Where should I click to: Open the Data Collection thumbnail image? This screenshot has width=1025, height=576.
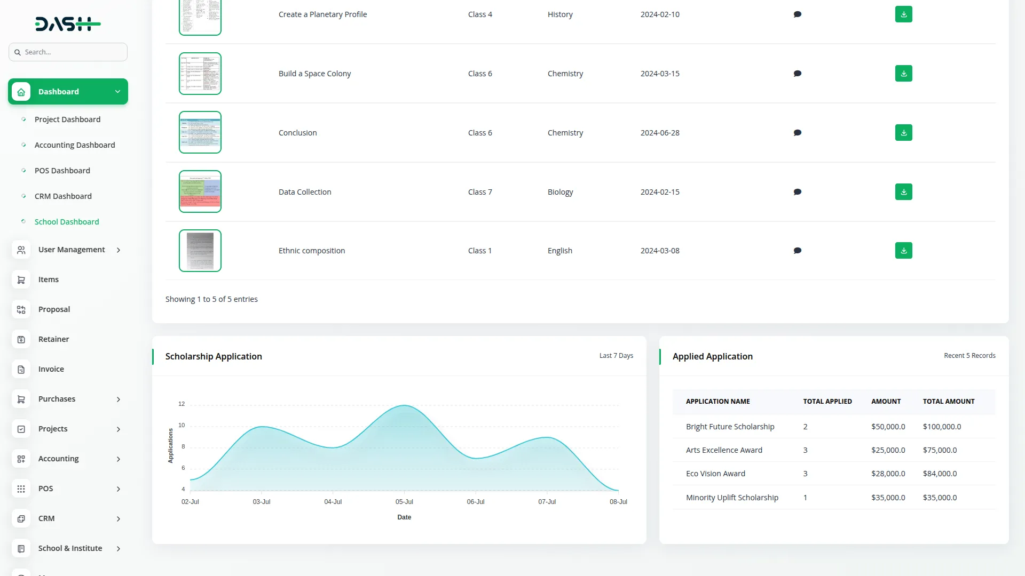[200, 192]
